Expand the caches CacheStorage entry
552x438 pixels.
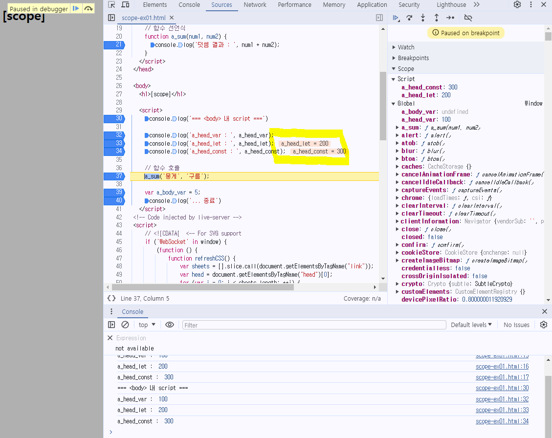point(397,167)
